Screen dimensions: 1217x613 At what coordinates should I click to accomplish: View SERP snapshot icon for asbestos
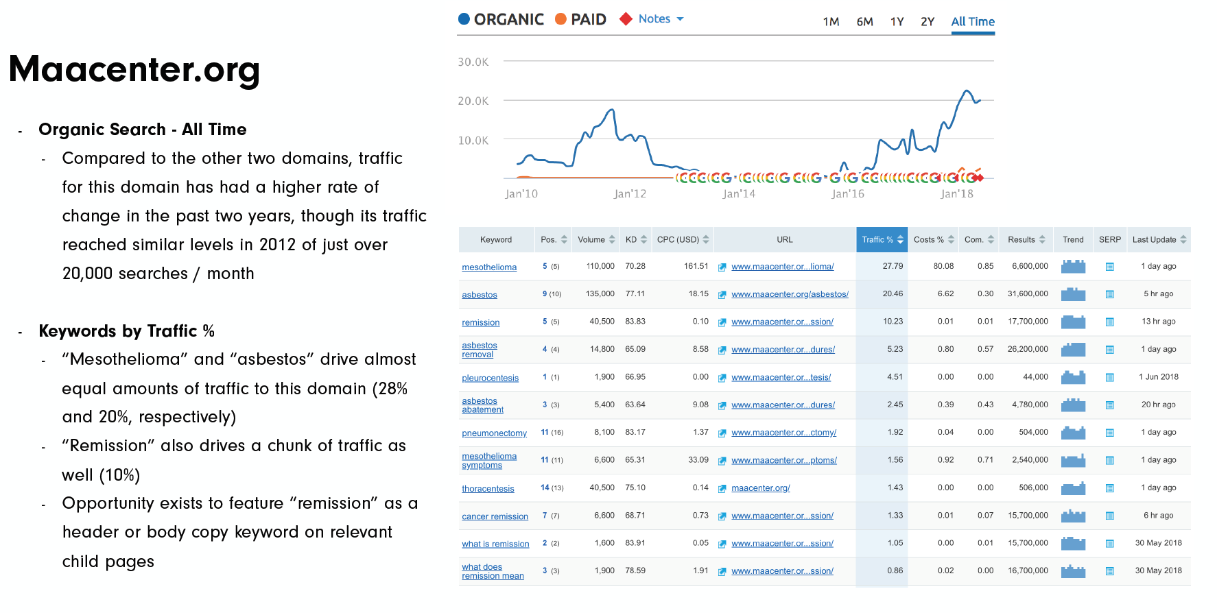point(1109,294)
